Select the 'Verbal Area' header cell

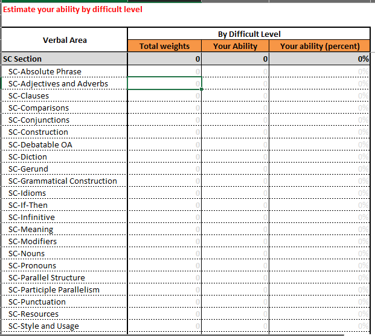[x=65, y=40]
